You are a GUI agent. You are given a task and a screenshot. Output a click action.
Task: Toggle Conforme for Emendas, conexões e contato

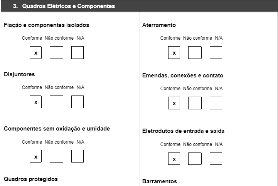[x=174, y=103]
